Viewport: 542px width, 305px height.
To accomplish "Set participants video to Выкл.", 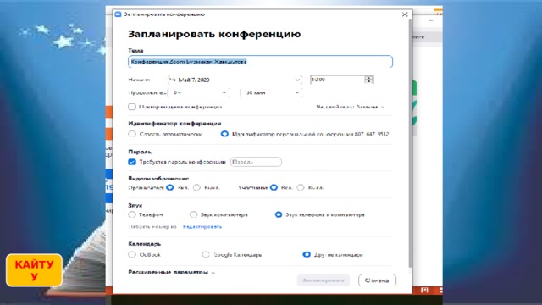I will pos(301,187).
